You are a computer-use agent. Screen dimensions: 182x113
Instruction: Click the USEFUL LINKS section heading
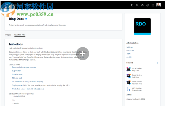[15, 65]
